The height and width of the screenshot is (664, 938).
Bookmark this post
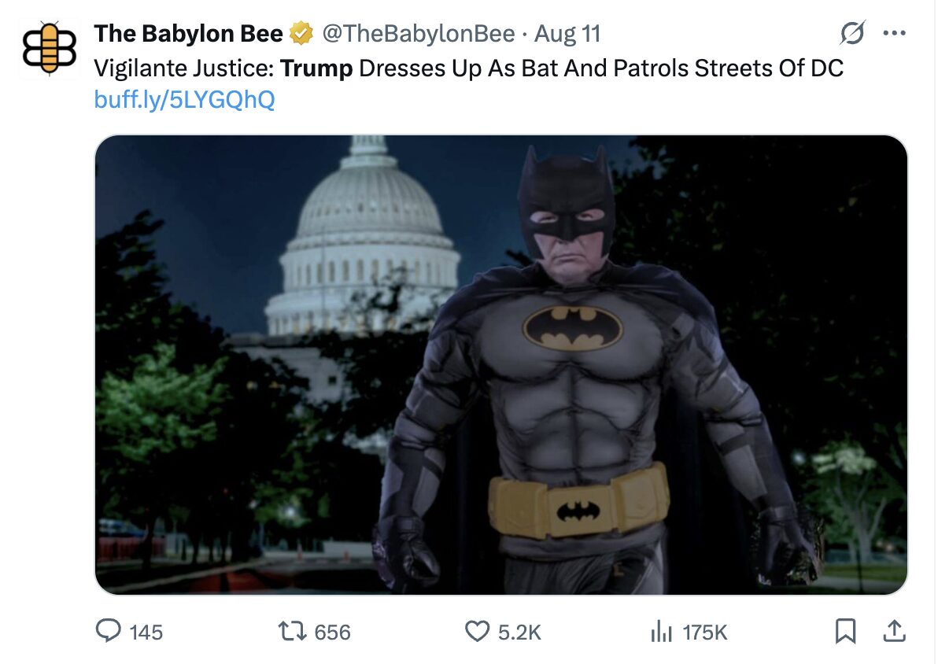click(x=845, y=631)
